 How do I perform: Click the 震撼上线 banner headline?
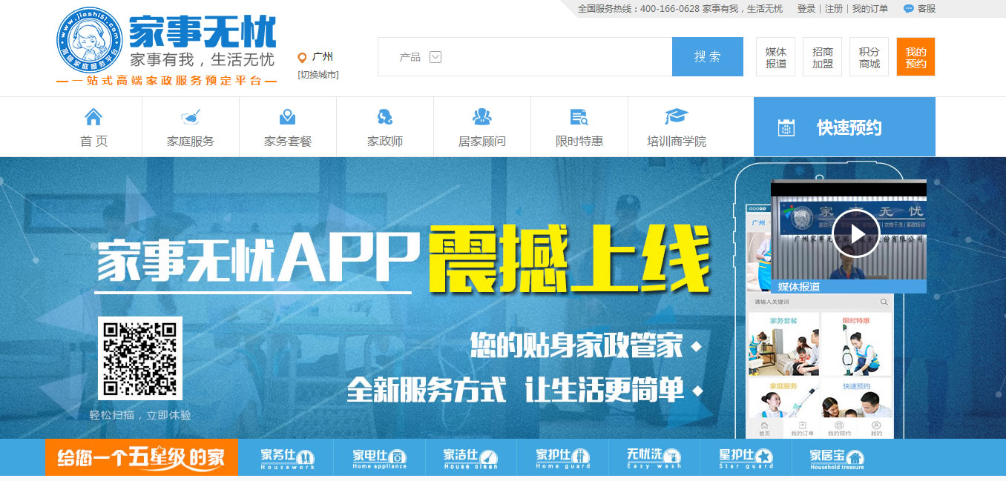pyautogui.click(x=569, y=260)
